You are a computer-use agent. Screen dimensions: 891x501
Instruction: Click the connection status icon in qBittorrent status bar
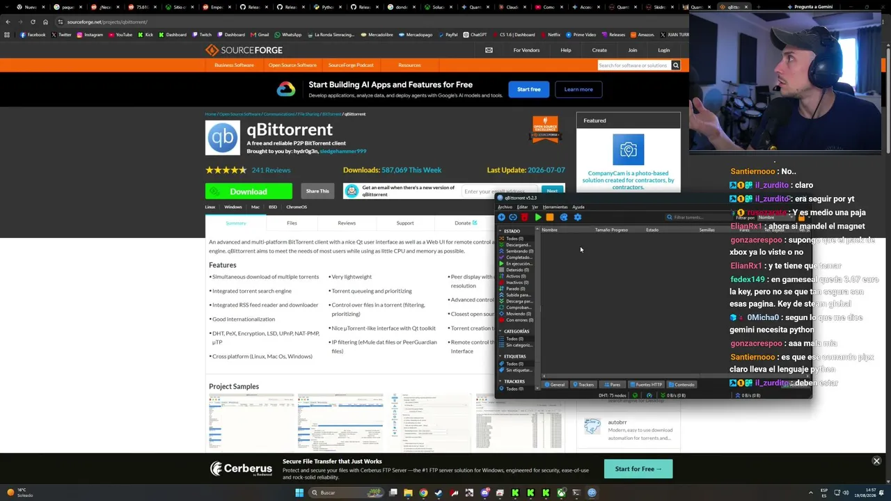(x=635, y=395)
